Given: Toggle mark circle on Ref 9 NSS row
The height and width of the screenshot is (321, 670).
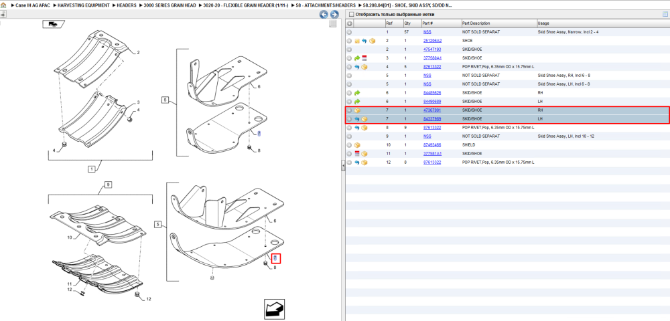Looking at the screenshot, I should point(349,136).
